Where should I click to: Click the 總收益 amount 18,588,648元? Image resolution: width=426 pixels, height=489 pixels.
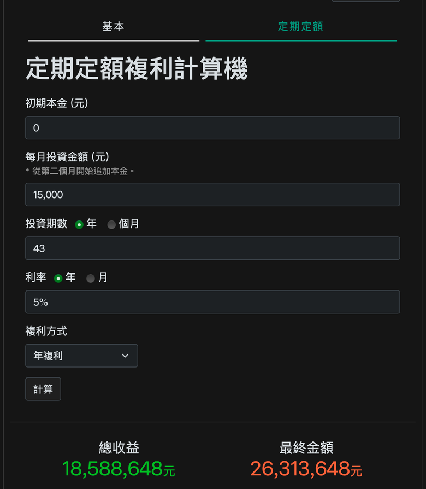(119, 469)
